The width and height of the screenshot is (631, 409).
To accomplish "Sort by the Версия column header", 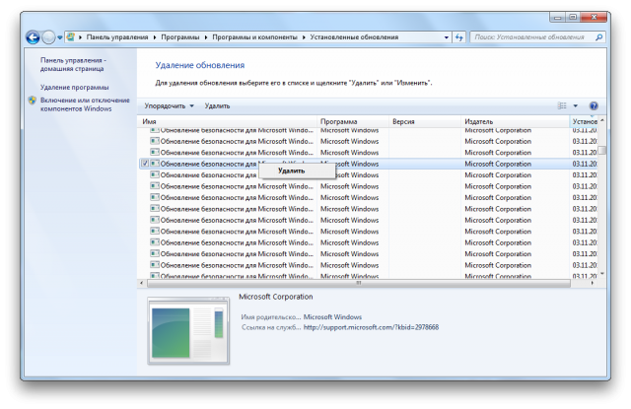I will pos(425,121).
